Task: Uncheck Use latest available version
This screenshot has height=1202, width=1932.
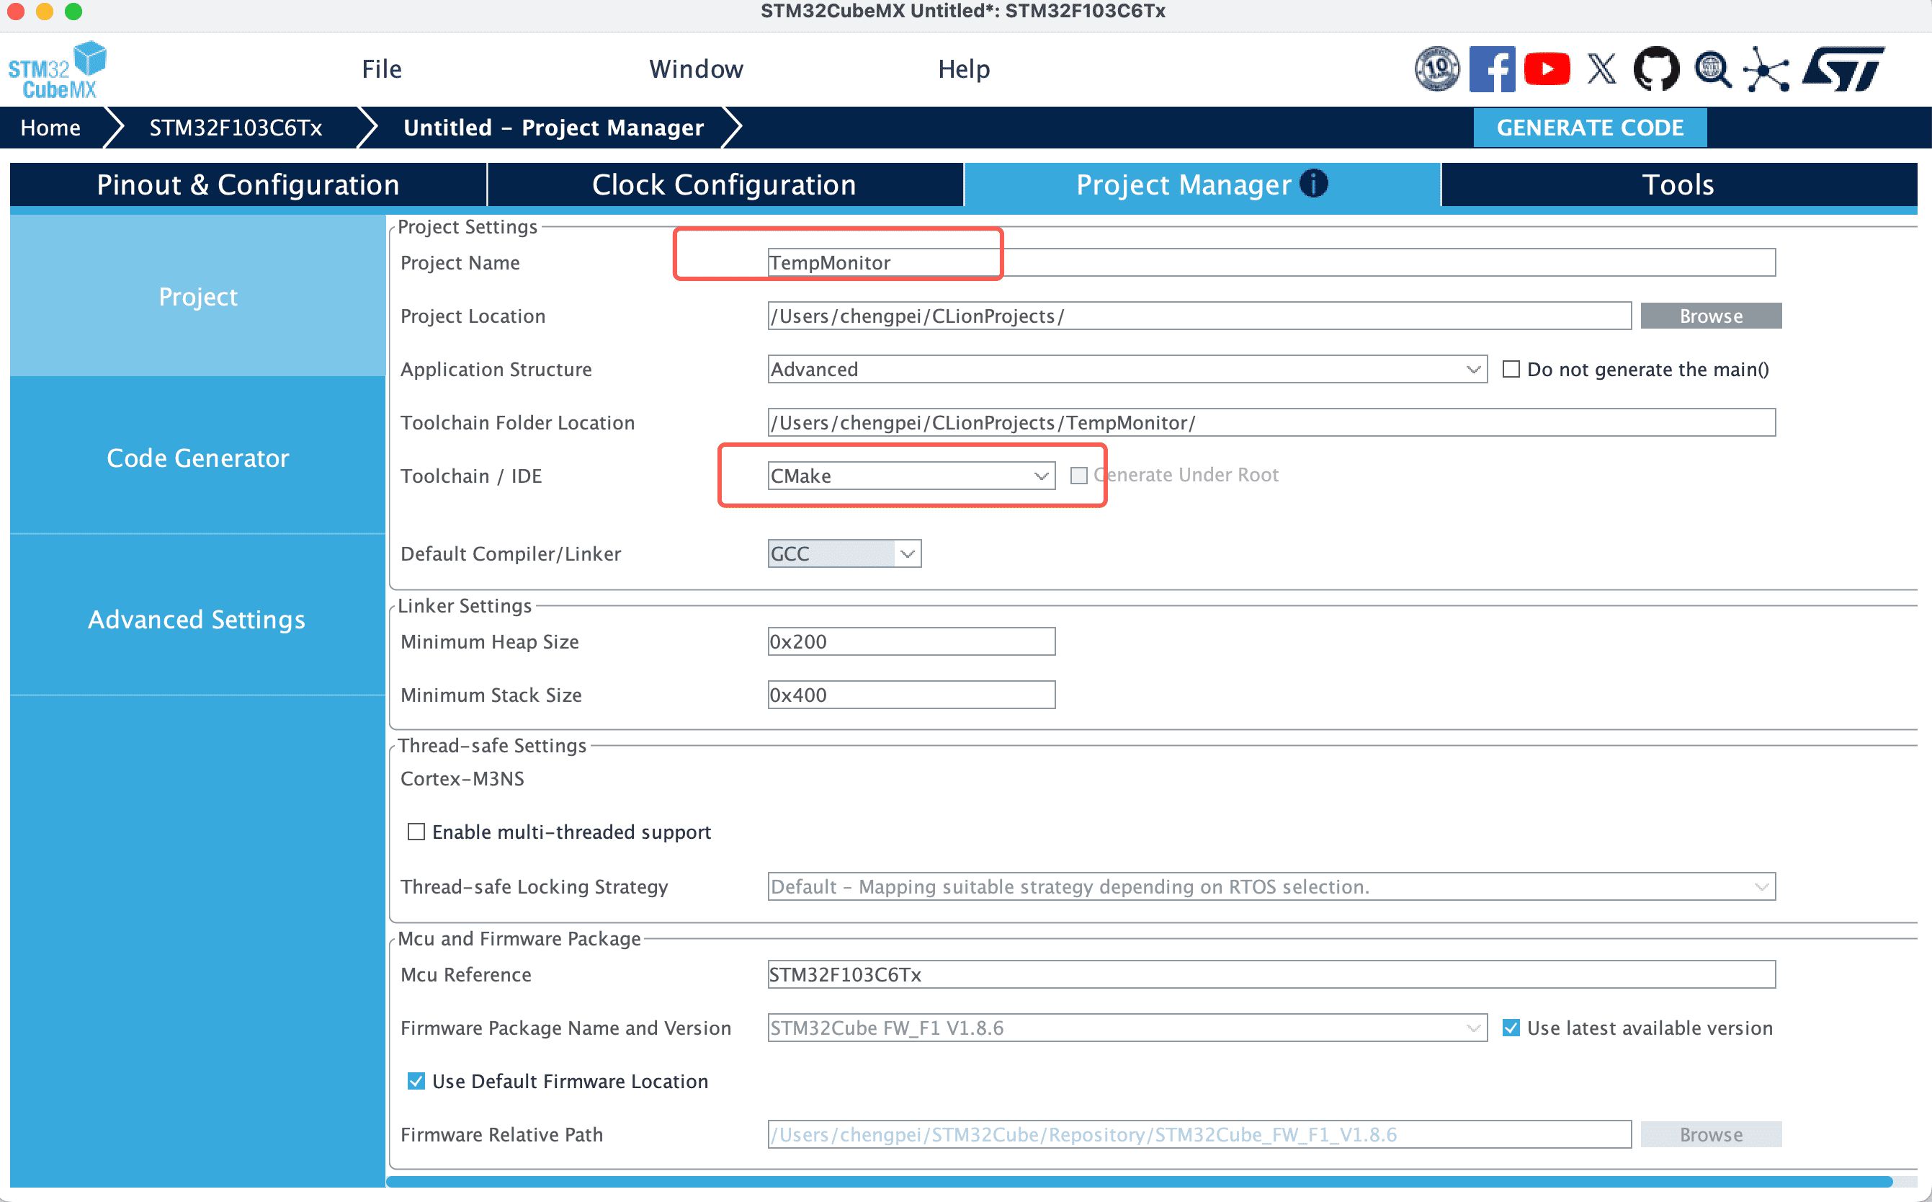Action: click(x=1511, y=1028)
